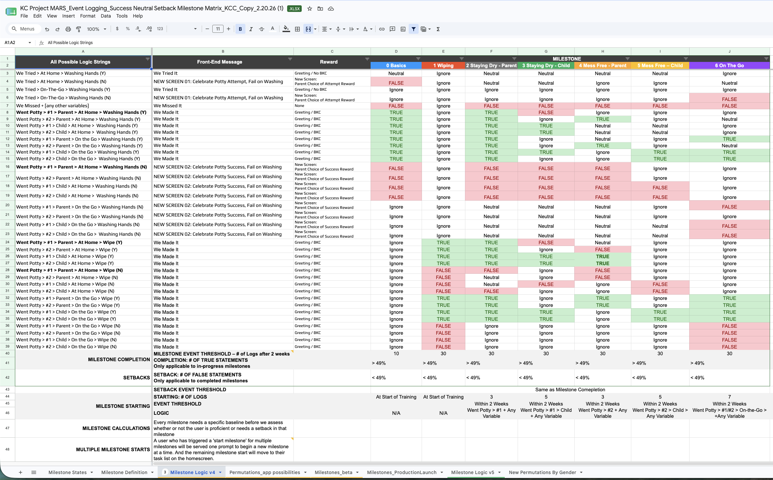Open the borders tool icon
773x480 pixels.
coord(297,29)
